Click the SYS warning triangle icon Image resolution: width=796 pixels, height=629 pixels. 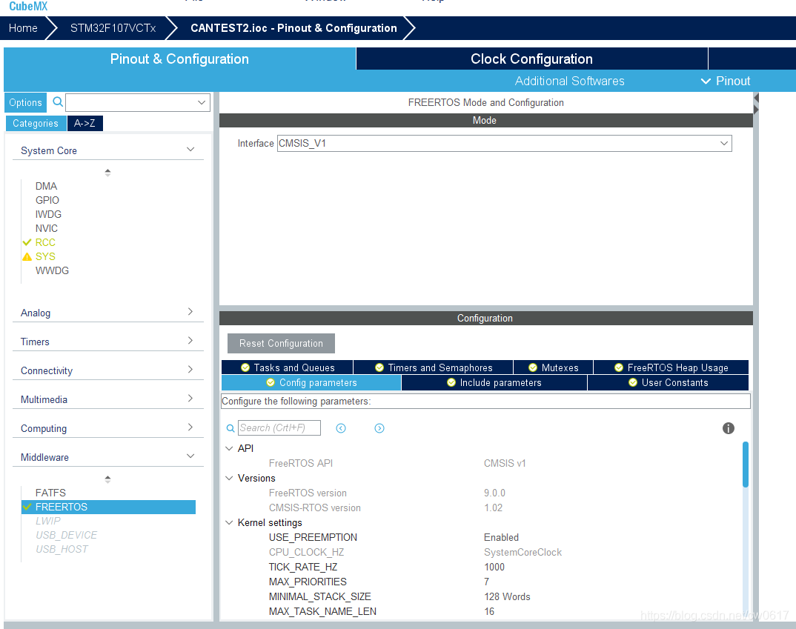click(x=27, y=256)
